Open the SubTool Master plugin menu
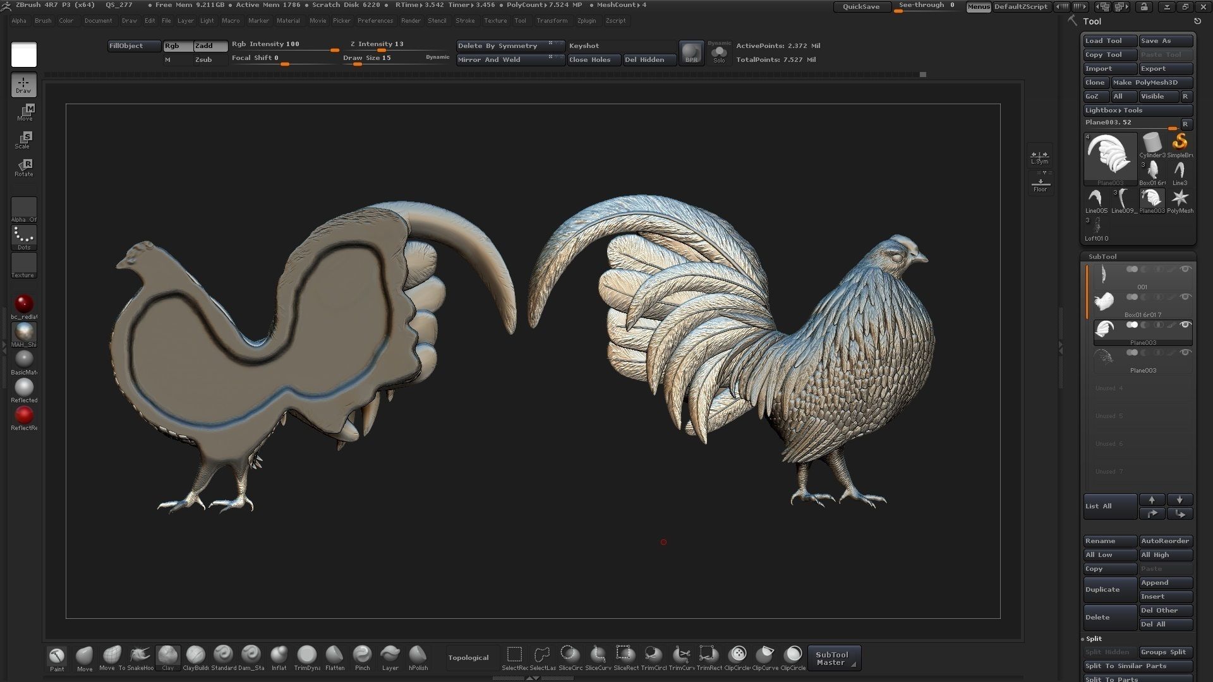The image size is (1213, 682). [834, 658]
